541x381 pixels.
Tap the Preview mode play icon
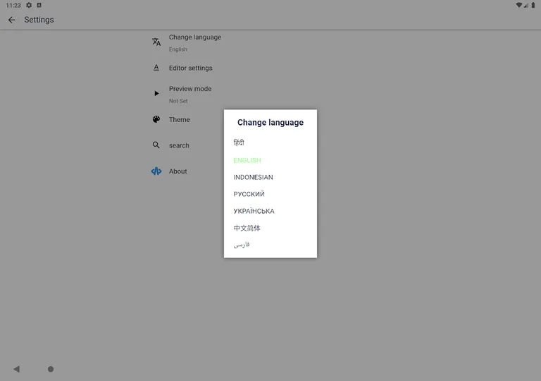click(156, 93)
